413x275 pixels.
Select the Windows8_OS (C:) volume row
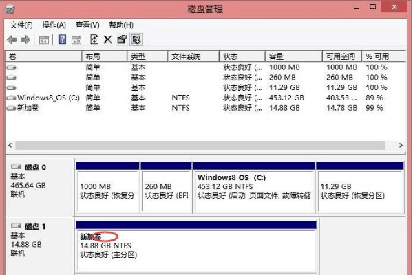coord(205,98)
